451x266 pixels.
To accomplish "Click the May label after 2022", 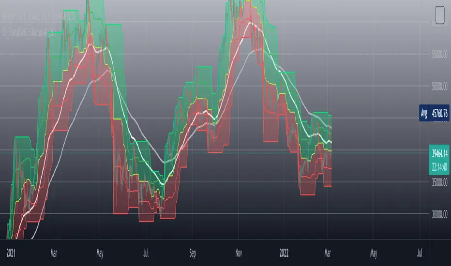I will coord(374,253).
